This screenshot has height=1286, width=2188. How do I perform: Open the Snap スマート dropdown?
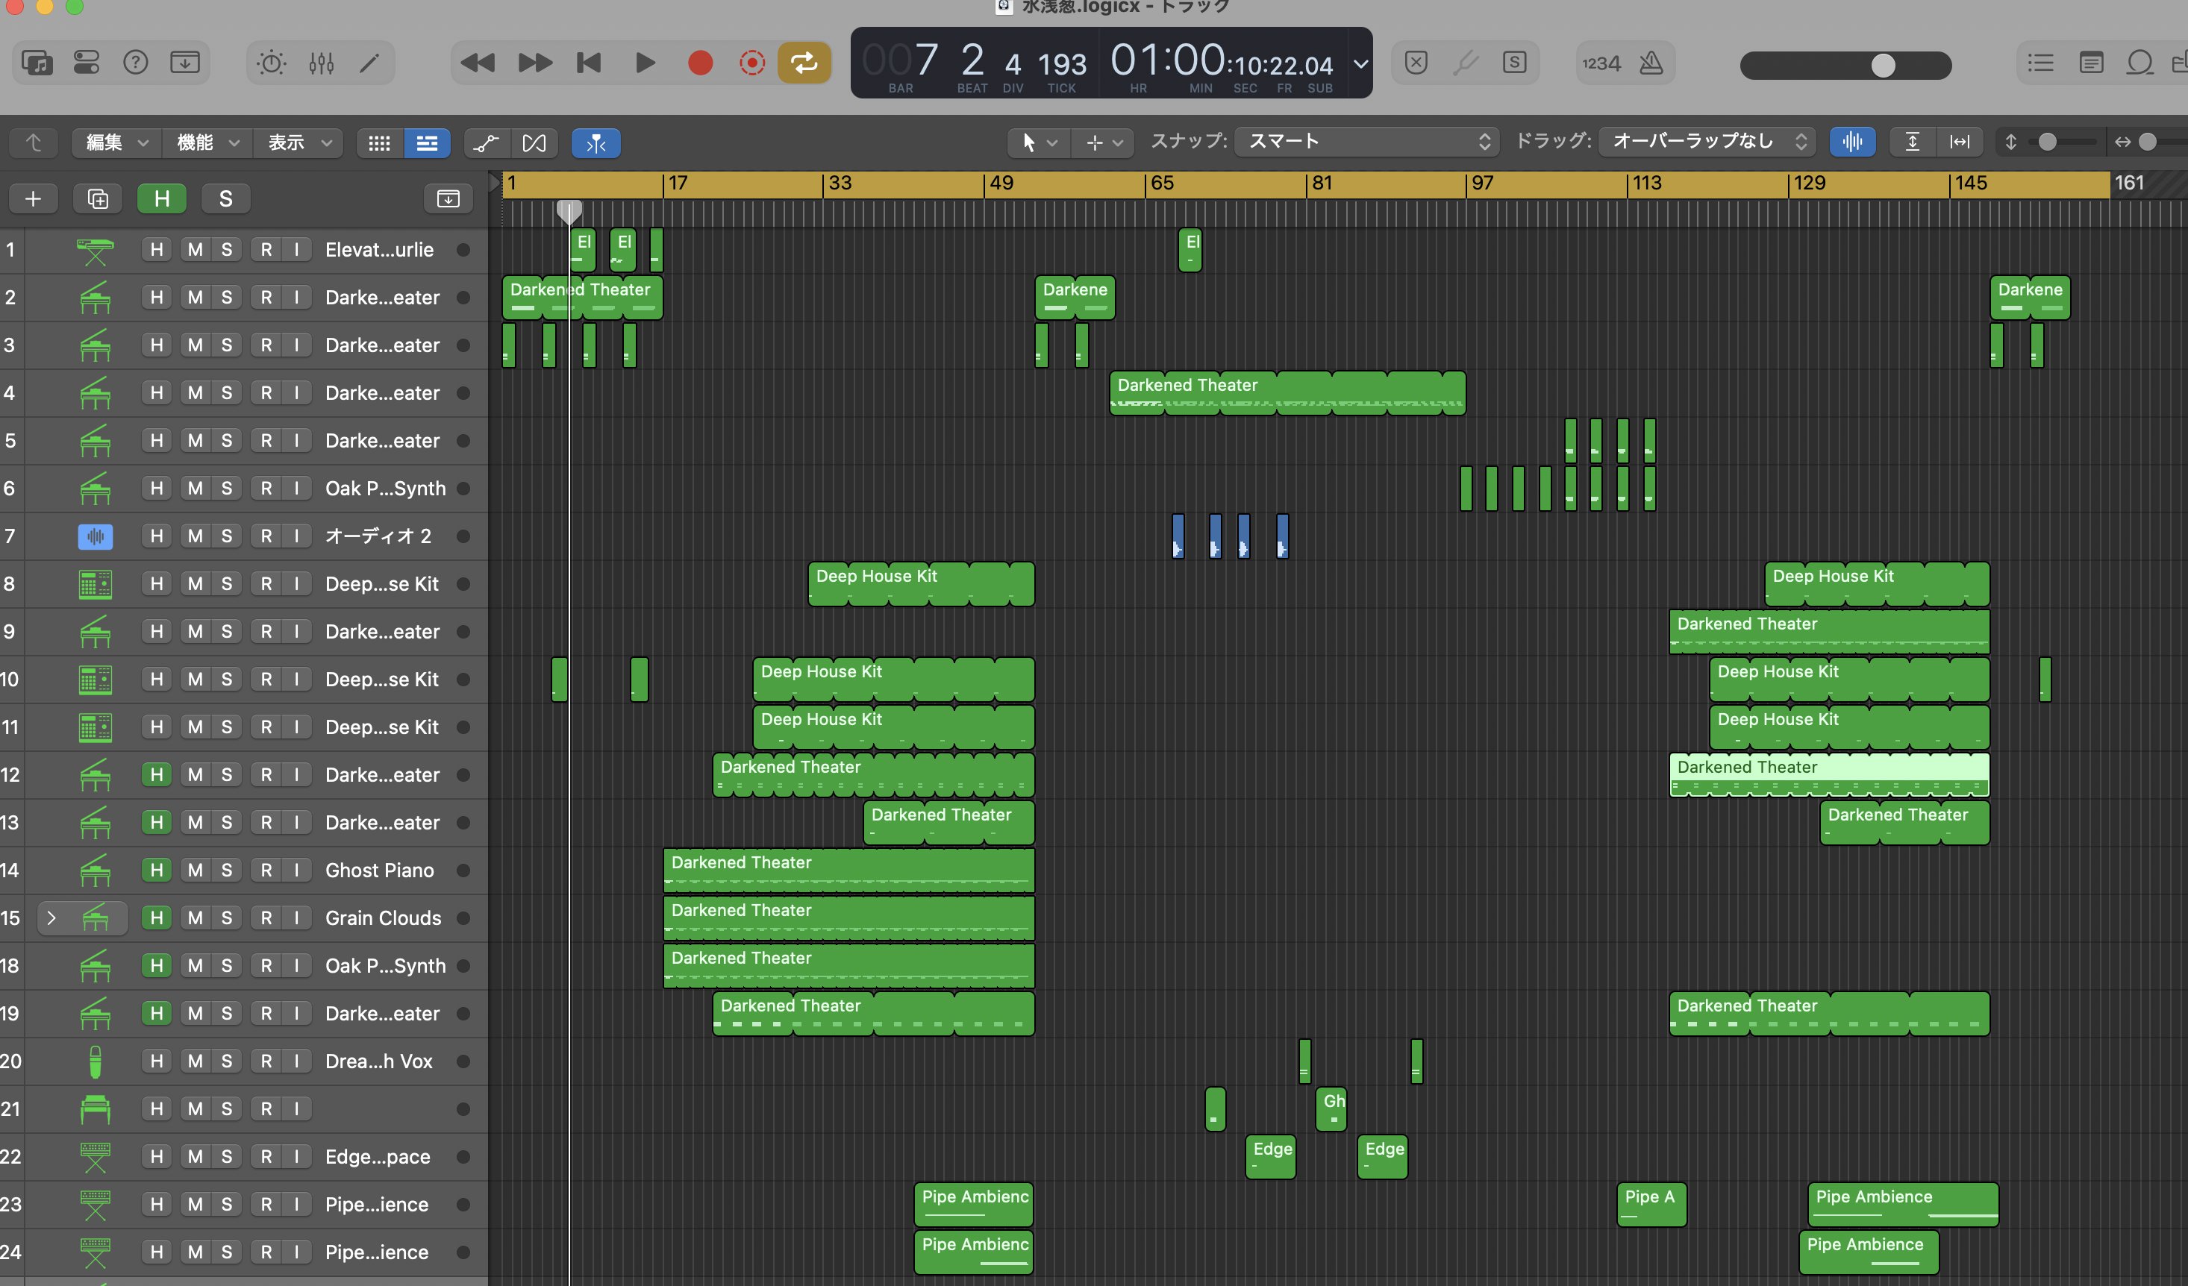[1369, 142]
